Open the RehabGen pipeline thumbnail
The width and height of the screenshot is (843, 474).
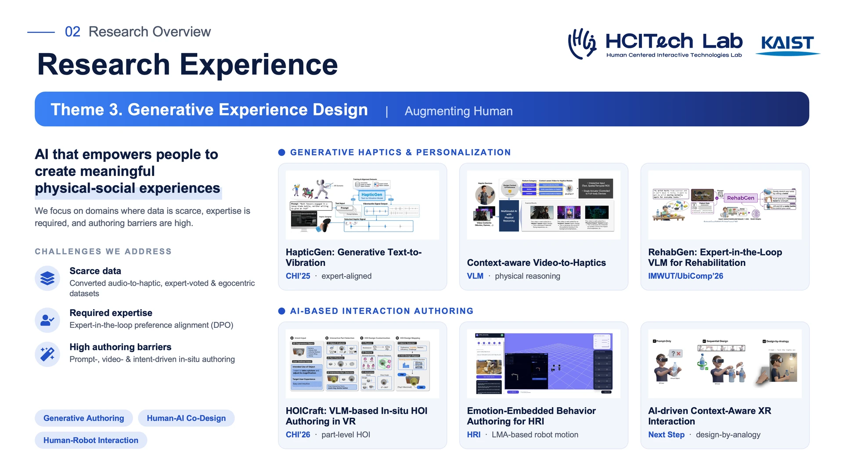pos(725,205)
